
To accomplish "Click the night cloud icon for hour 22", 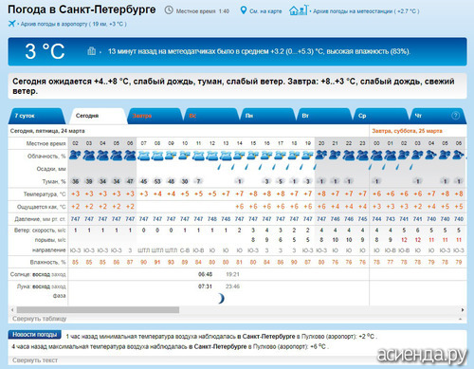I will 349,156.
